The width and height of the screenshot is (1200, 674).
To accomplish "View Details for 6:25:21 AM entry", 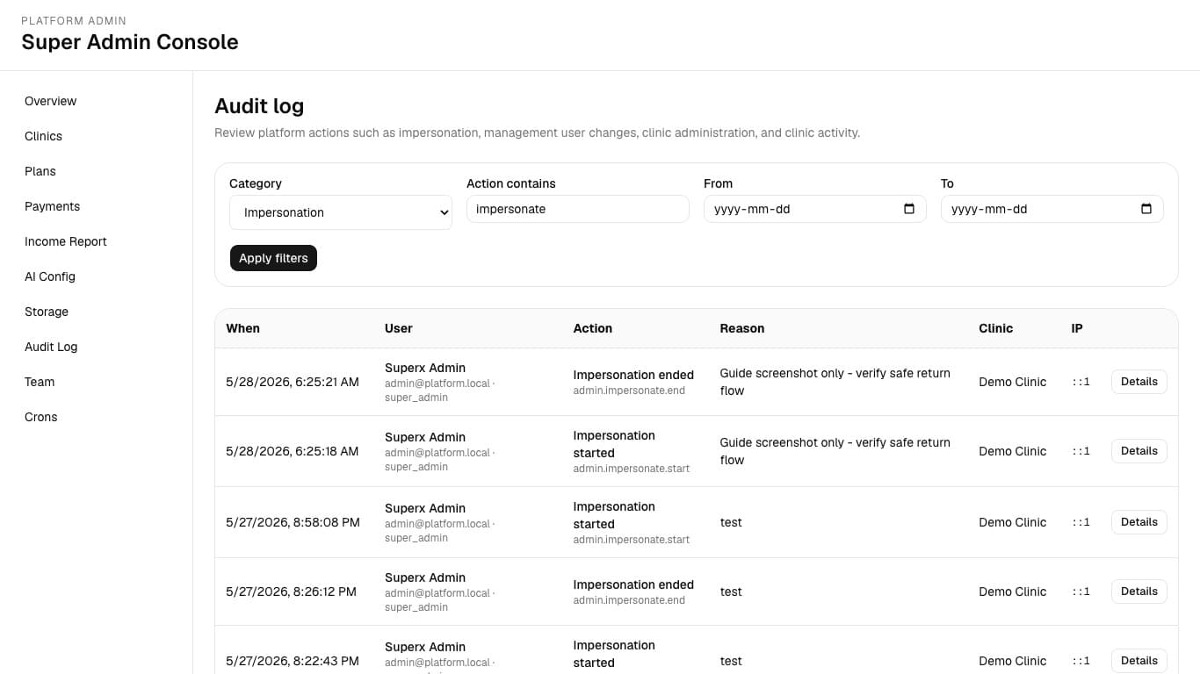I will 1139,382.
